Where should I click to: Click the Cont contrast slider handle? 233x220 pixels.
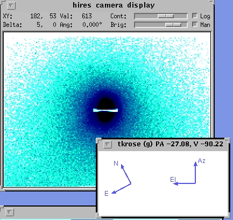click(166, 16)
